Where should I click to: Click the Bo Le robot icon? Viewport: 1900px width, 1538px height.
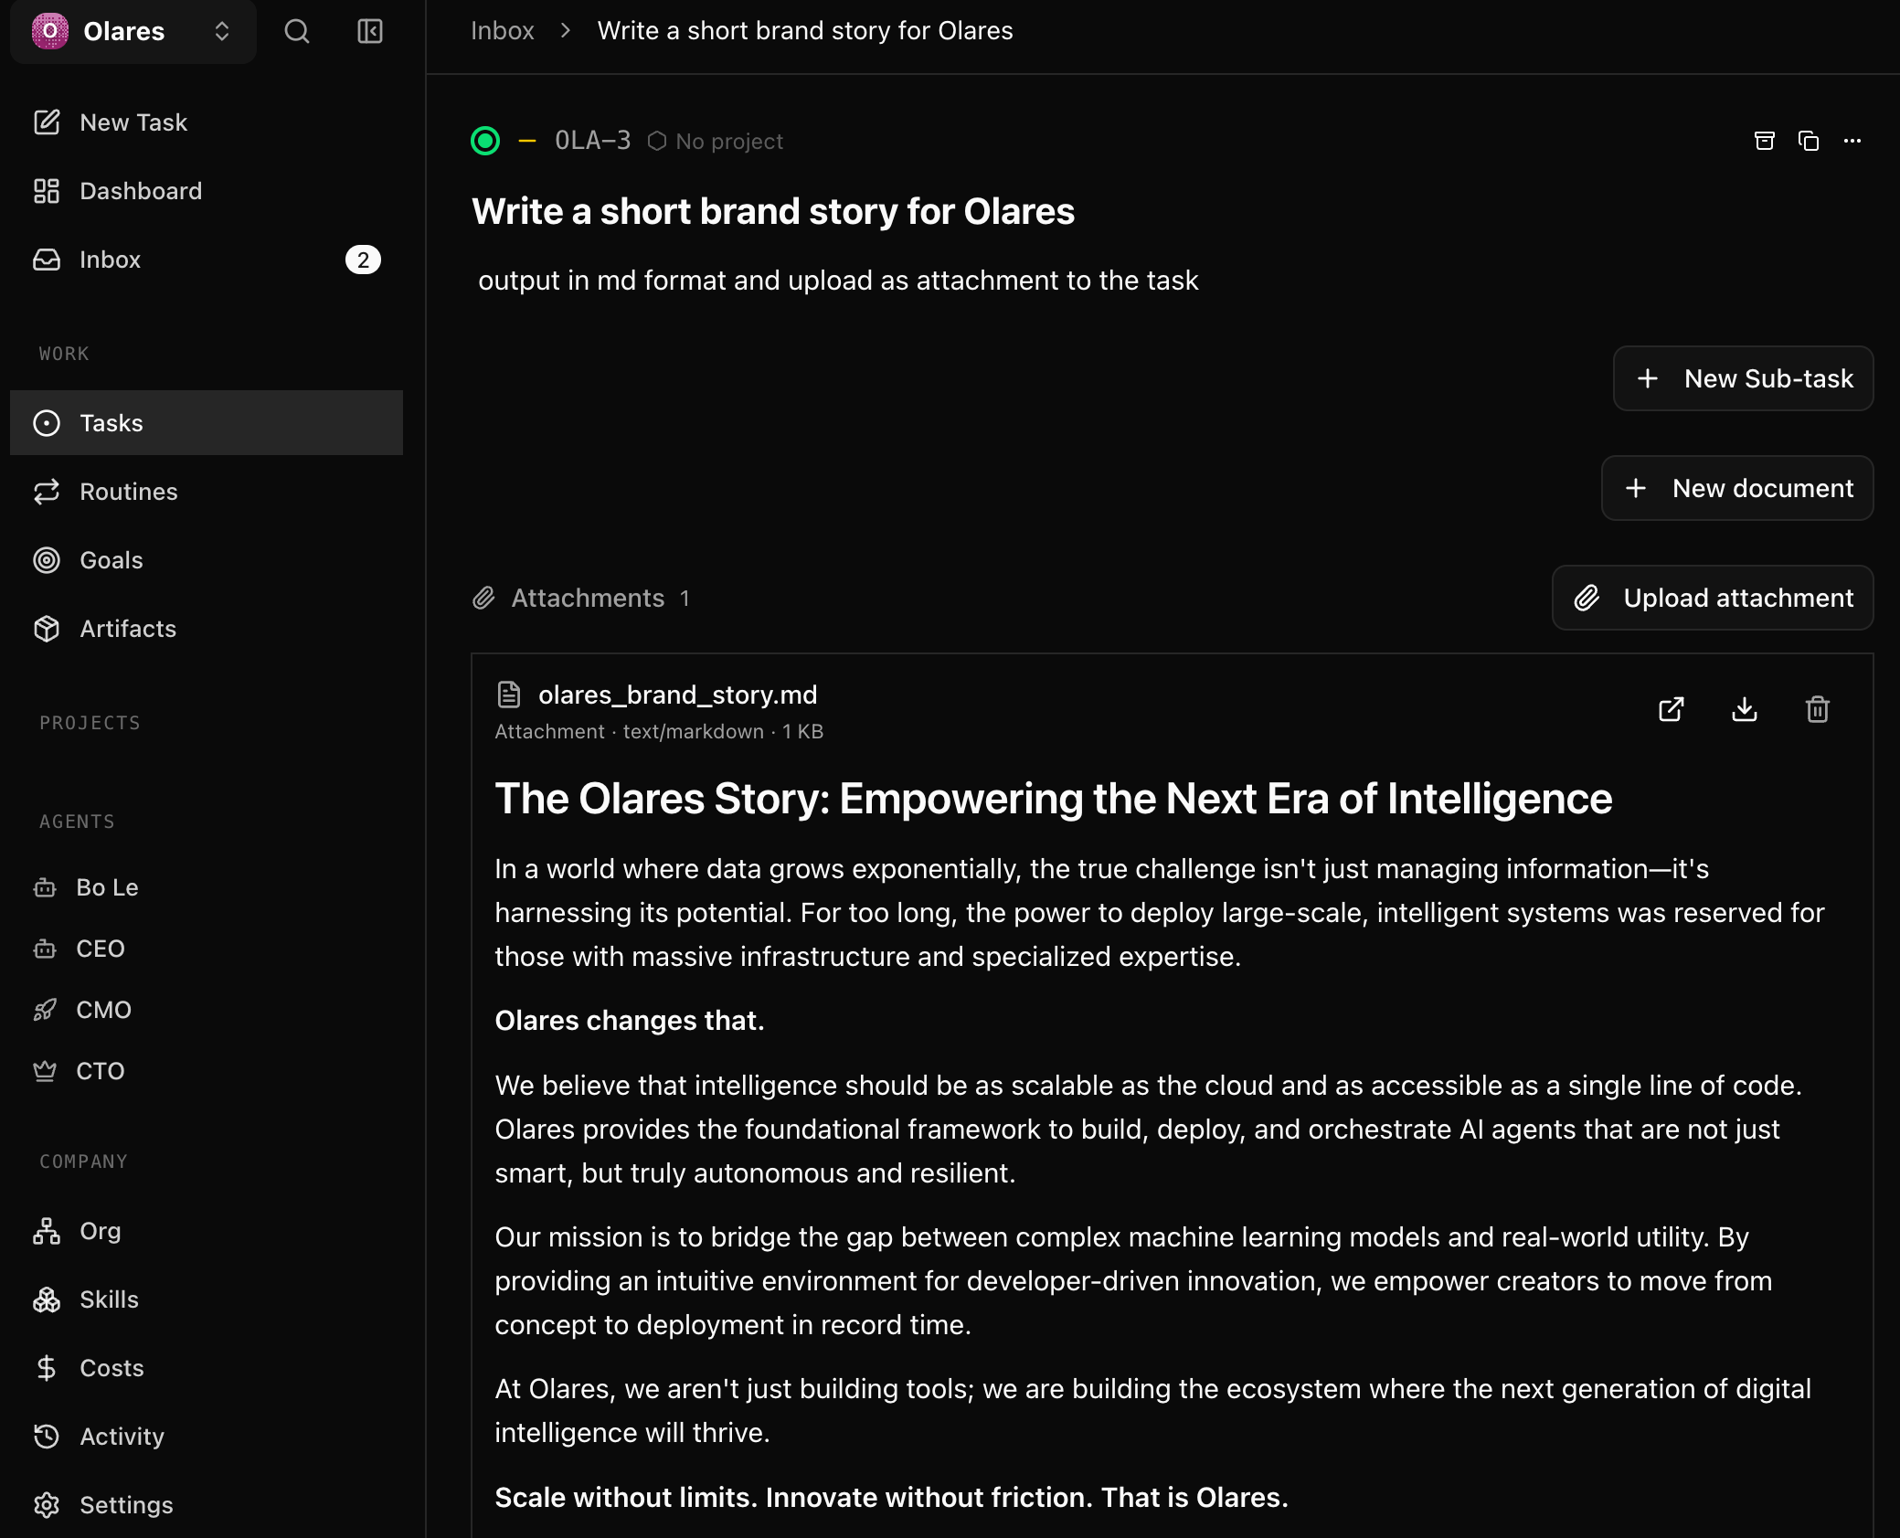click(x=45, y=887)
